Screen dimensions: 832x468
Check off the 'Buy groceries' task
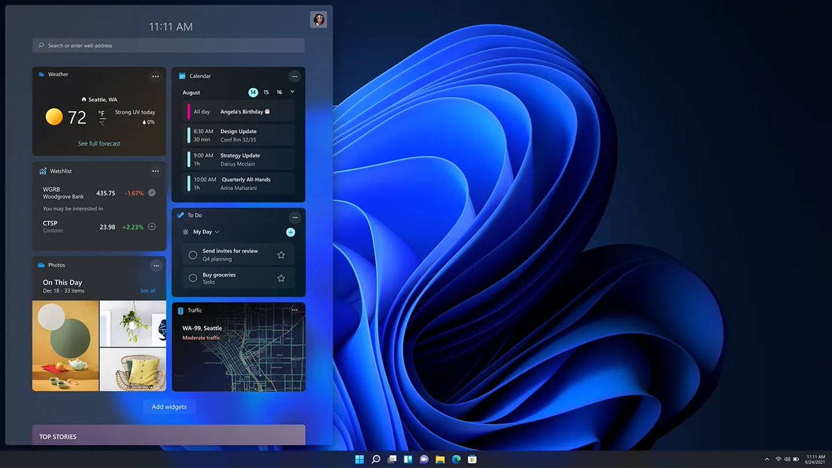191,277
